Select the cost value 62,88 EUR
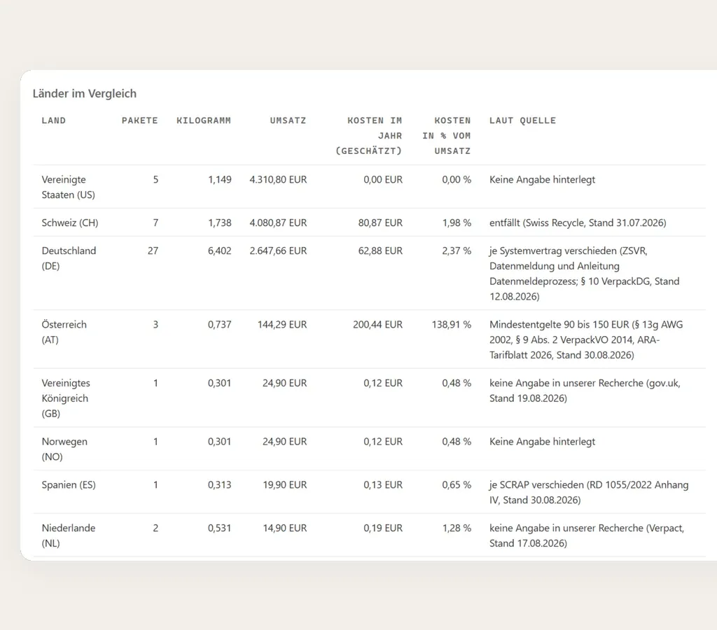This screenshot has width=717, height=630. pos(380,251)
